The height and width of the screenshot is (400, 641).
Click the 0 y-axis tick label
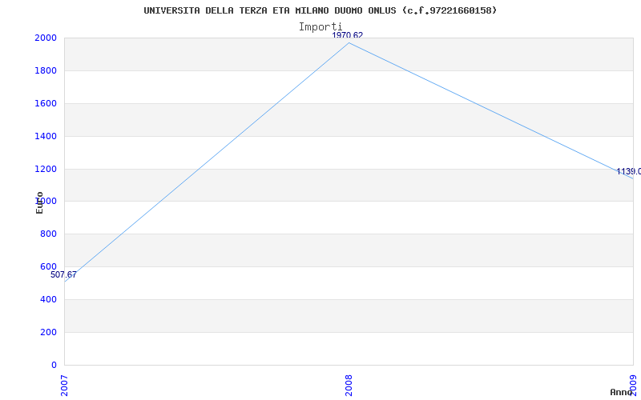[x=54, y=365]
